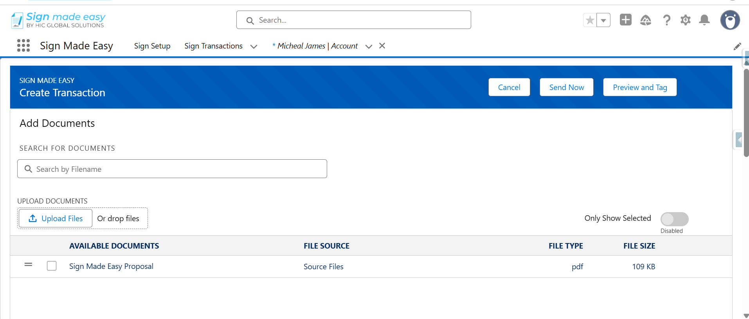Click the Source Files cell
The image size is (749, 319).
point(323,267)
